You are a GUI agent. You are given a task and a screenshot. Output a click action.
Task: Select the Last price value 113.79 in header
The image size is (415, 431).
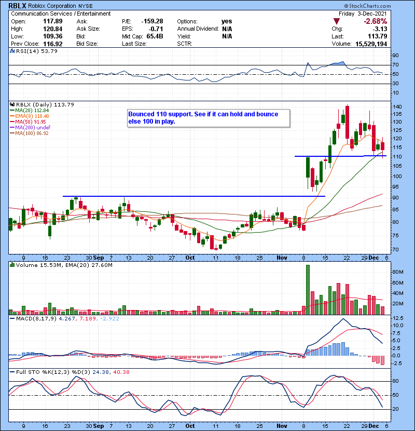point(377,36)
